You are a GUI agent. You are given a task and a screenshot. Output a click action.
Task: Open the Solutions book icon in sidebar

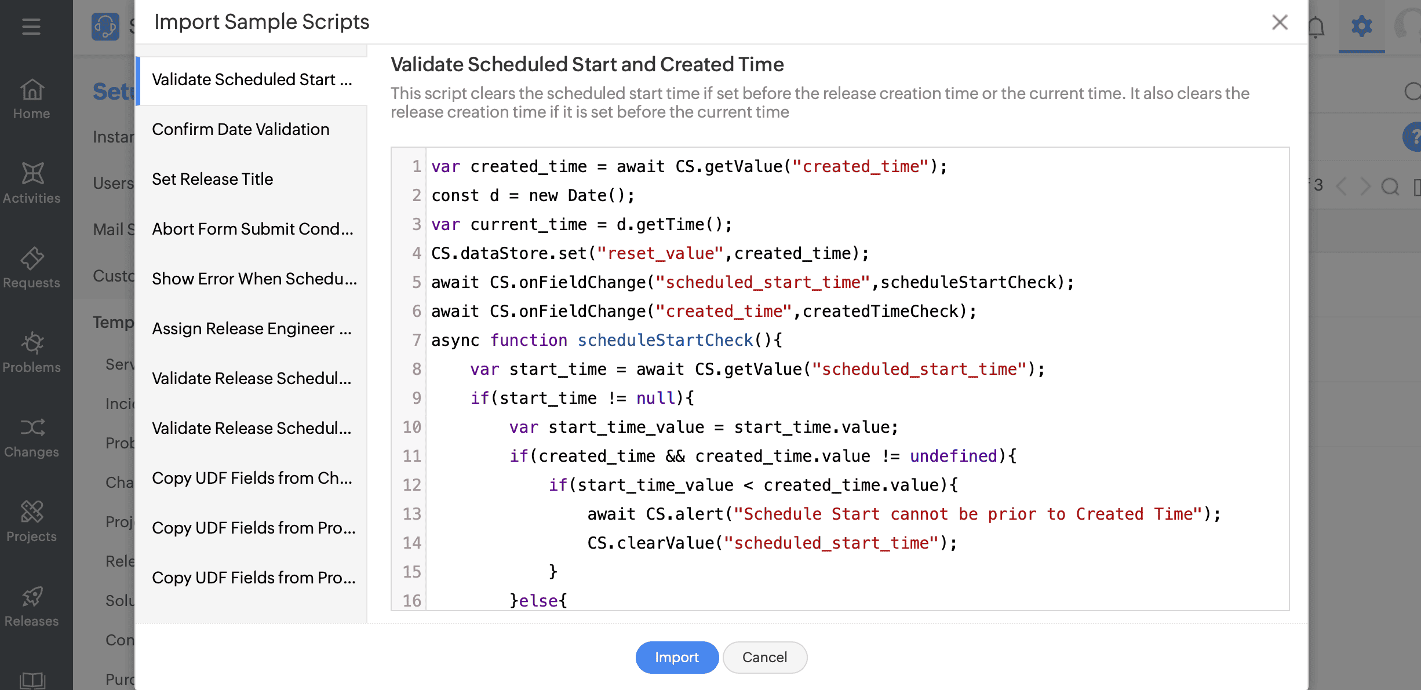(x=31, y=679)
